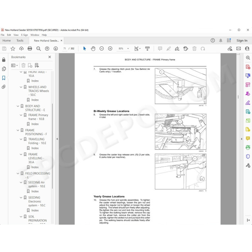Open the attachments paperclip panel

(x=4, y=87)
